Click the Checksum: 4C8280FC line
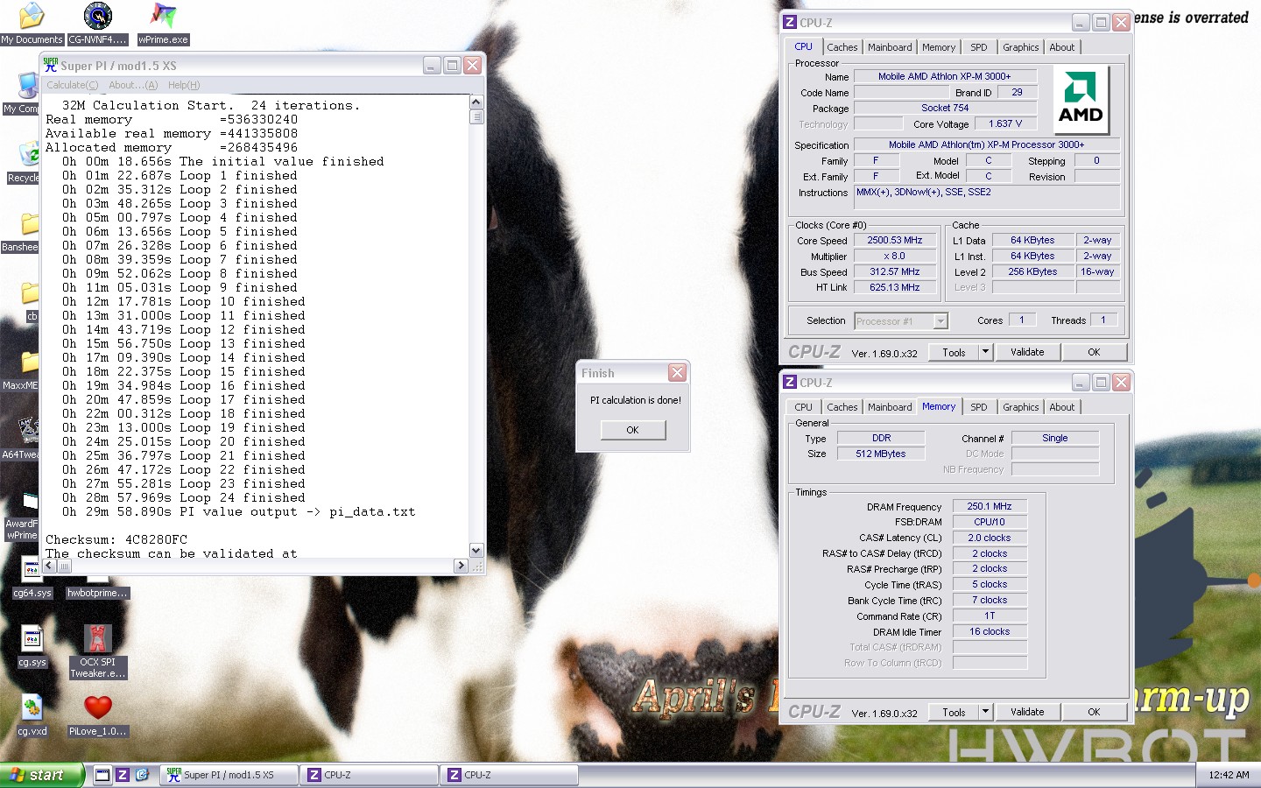 pos(116,539)
